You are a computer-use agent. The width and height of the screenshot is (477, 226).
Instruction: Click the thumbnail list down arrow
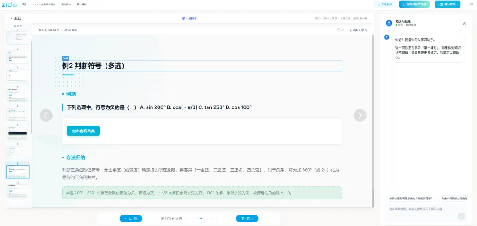tap(22, 203)
